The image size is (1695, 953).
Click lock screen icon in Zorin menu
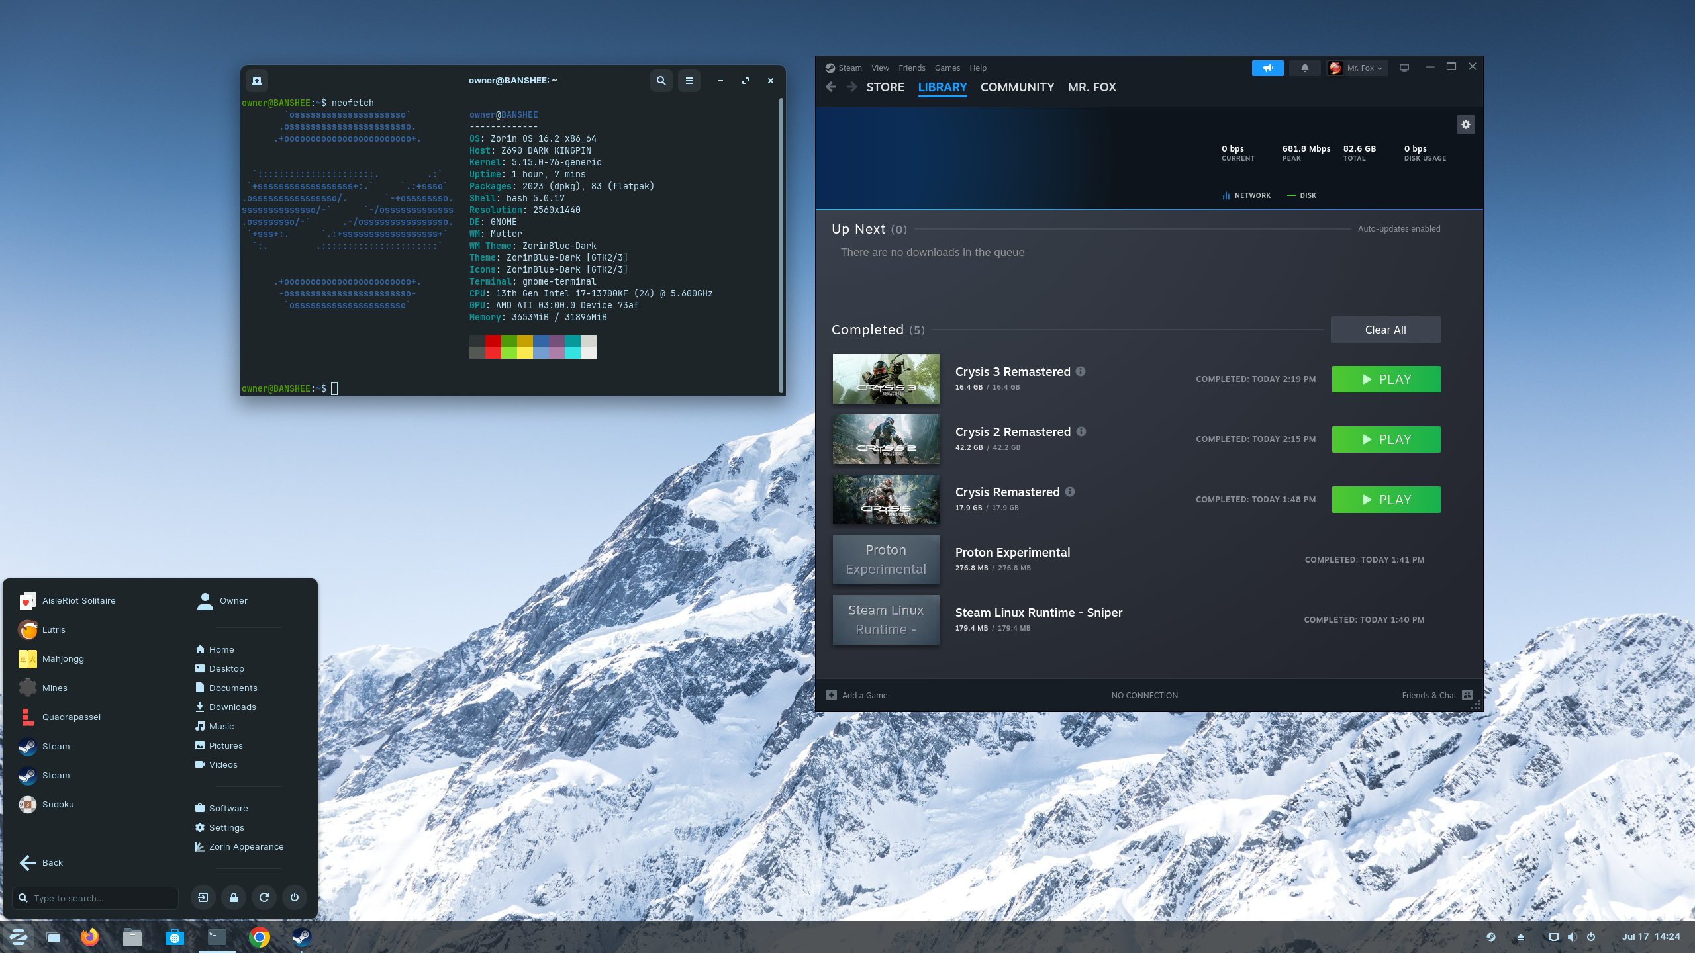(x=234, y=897)
